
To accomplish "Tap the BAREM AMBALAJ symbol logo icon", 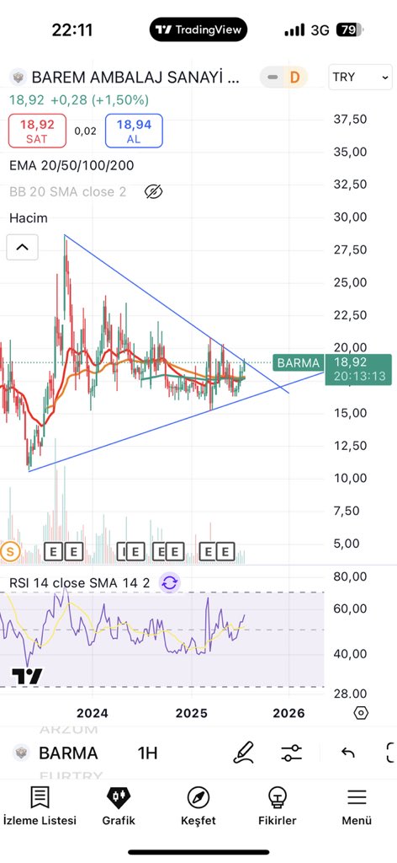I will point(19,77).
